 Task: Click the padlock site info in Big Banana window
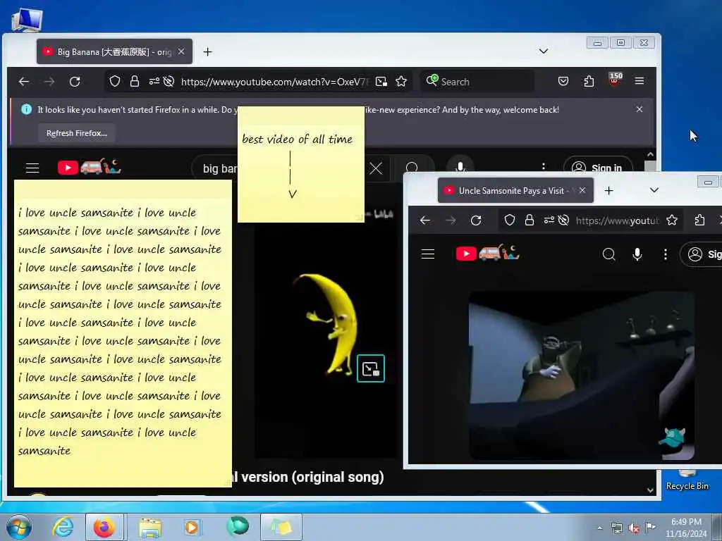click(135, 82)
